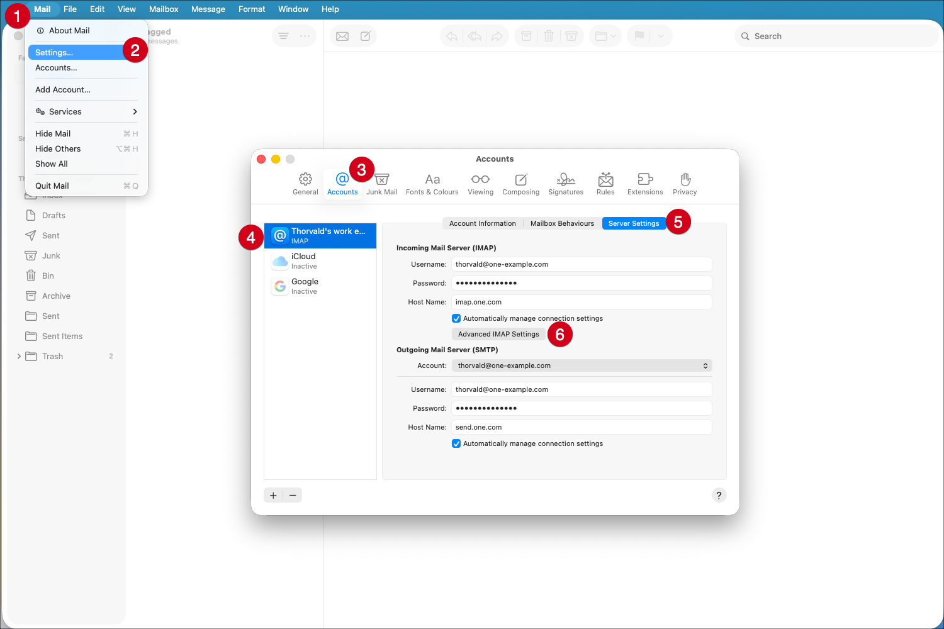Viewport: 944px width, 629px height.
Task: Click the Extensions settings icon
Action: pyautogui.click(x=644, y=184)
